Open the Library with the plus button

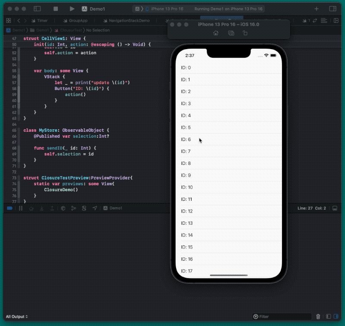coord(317,9)
